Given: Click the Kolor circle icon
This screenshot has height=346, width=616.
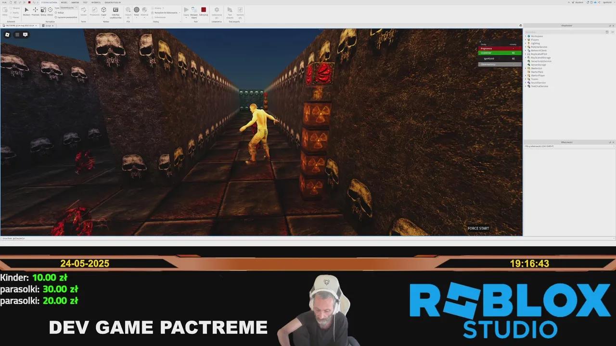Looking at the screenshot, I should (137, 10).
